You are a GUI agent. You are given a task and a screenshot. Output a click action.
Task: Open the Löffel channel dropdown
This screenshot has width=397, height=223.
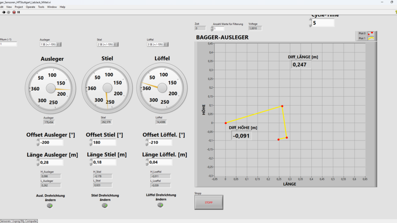(x=158, y=45)
